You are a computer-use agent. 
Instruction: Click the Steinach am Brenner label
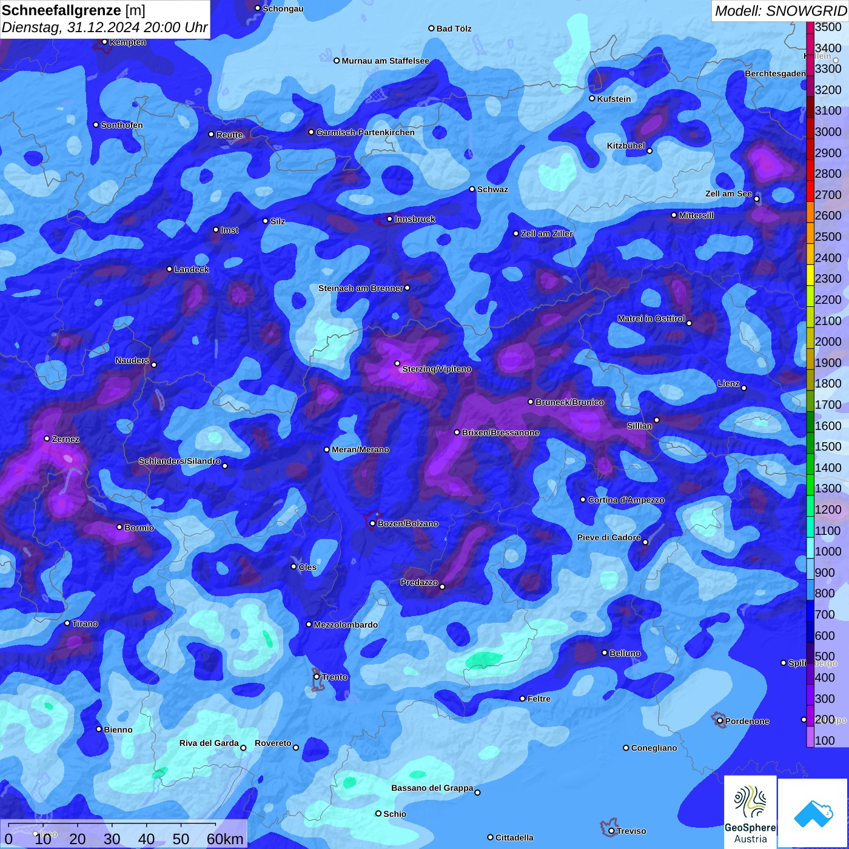tap(361, 288)
